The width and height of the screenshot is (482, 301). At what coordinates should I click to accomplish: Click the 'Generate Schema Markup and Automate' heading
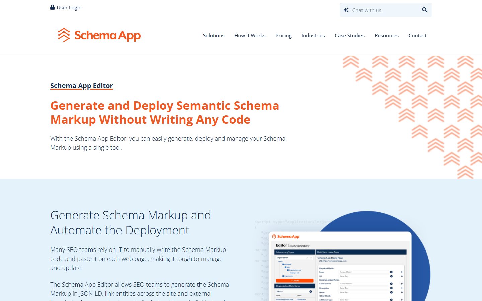coord(131,223)
